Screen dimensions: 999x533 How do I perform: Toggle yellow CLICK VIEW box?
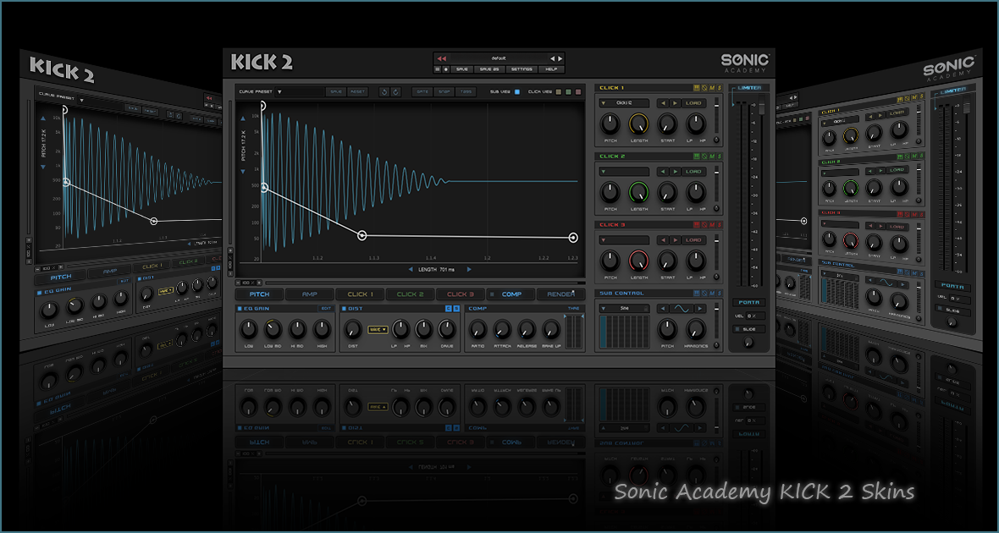click(x=558, y=91)
